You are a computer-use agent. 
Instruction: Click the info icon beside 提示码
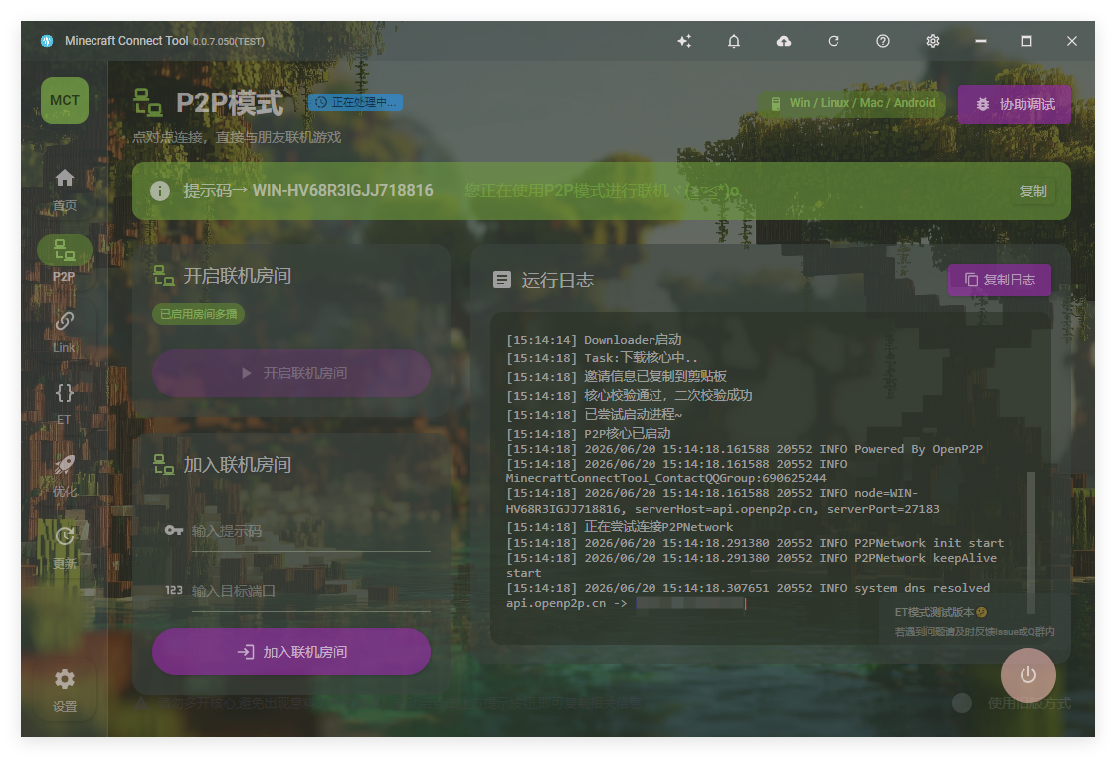coord(160,191)
